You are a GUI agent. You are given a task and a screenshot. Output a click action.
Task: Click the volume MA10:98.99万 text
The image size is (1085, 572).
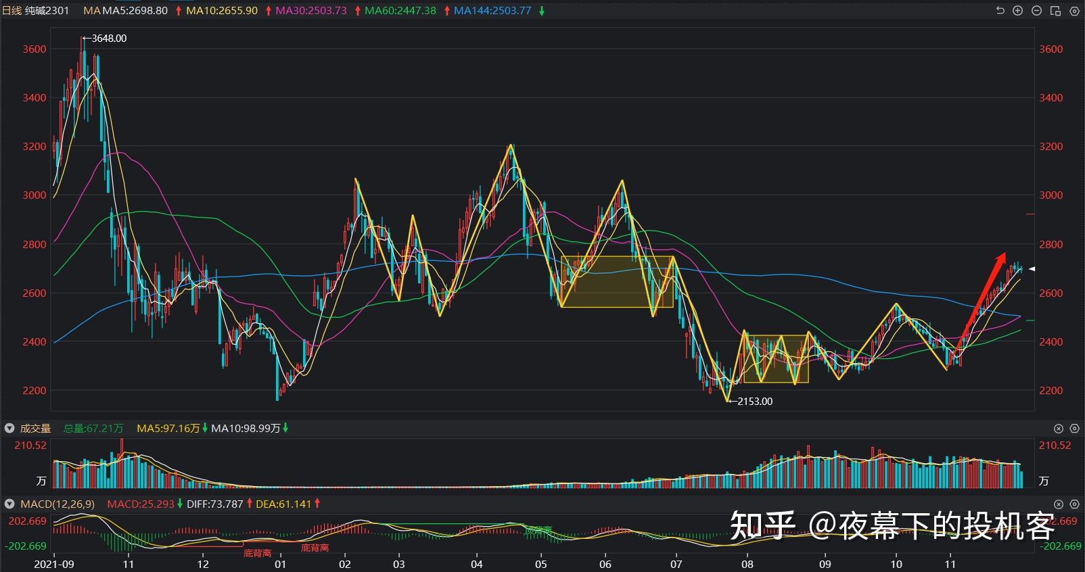point(246,428)
